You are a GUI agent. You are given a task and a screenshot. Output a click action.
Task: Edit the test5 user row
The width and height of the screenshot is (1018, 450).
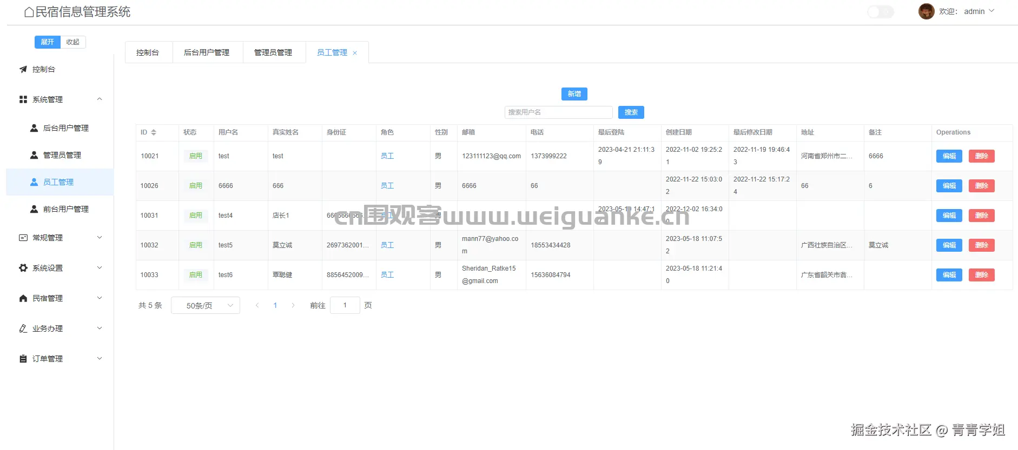click(x=949, y=245)
